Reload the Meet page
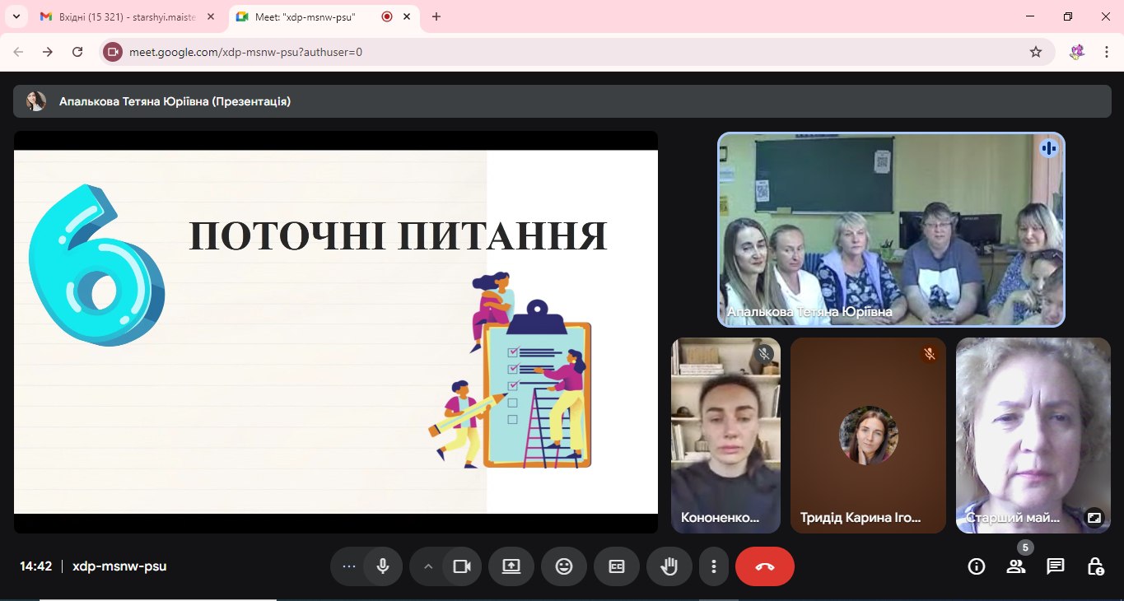 pos(77,52)
